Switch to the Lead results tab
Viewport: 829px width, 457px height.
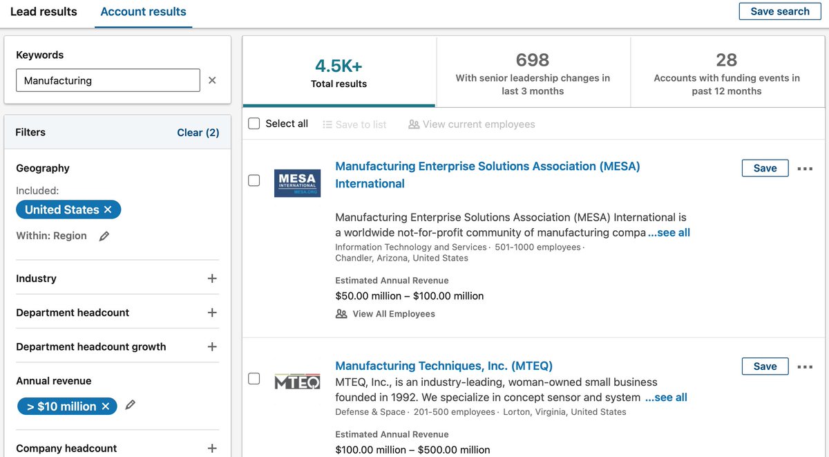point(44,12)
